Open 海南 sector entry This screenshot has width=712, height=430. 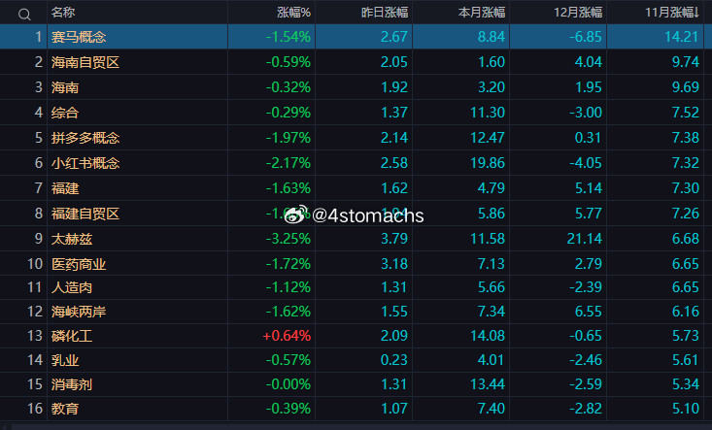tap(65, 87)
